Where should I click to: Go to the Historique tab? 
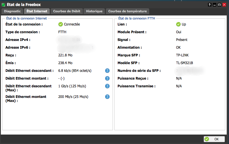click(x=94, y=11)
